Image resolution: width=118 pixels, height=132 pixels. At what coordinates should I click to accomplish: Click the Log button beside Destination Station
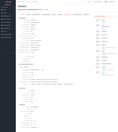coord(43,70)
